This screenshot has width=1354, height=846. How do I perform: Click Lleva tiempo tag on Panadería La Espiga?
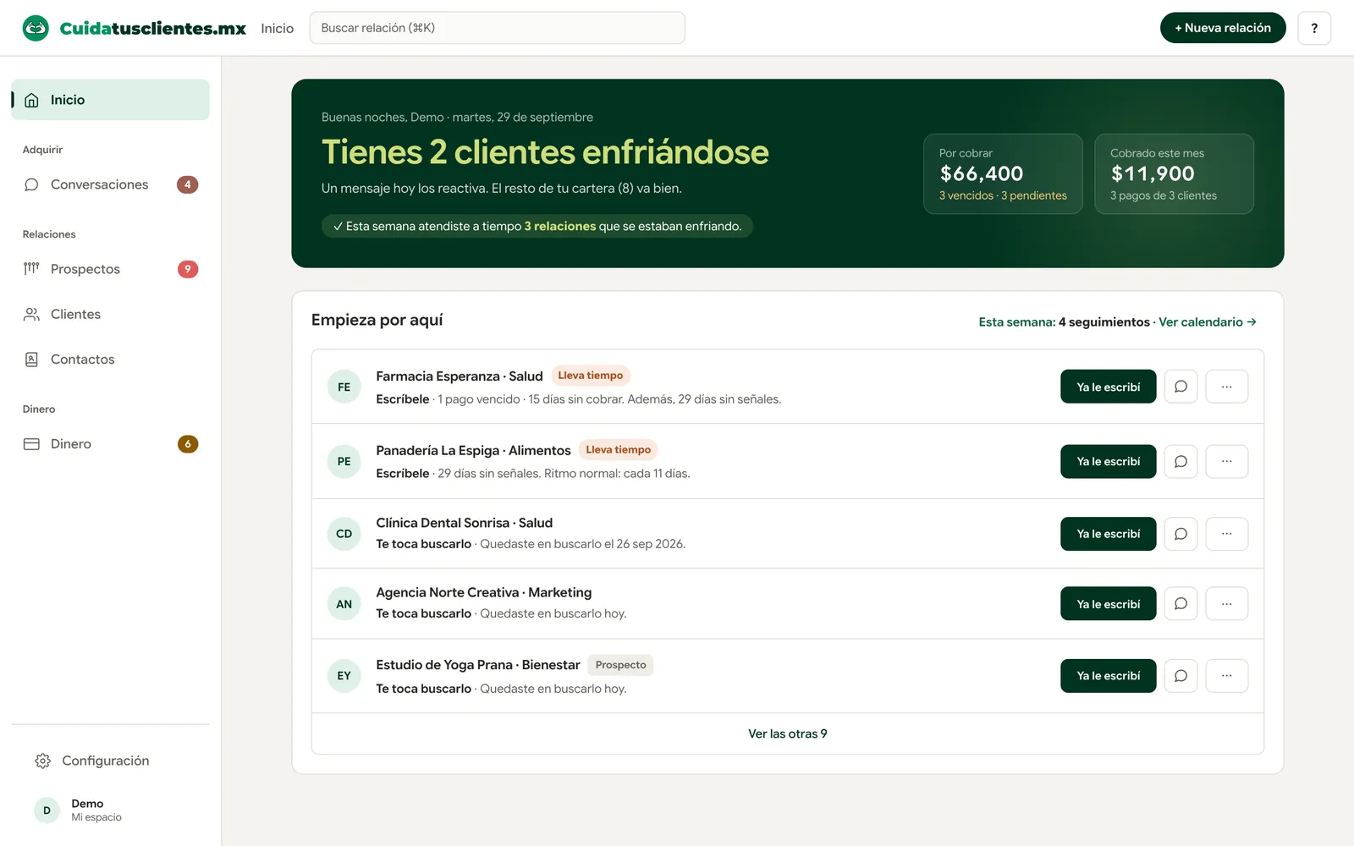(619, 450)
